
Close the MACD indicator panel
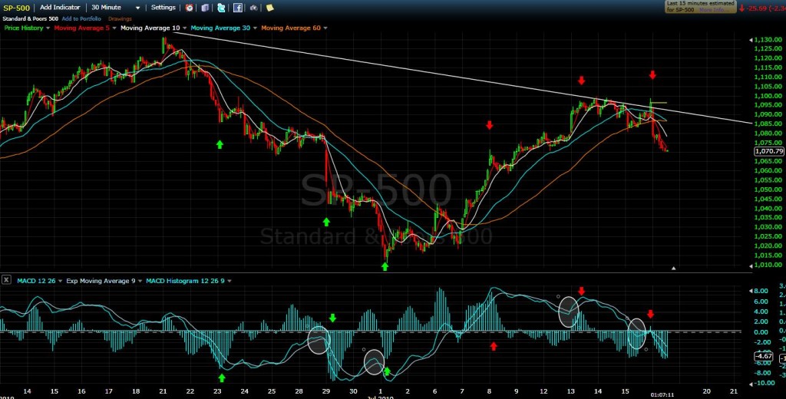(x=5, y=282)
